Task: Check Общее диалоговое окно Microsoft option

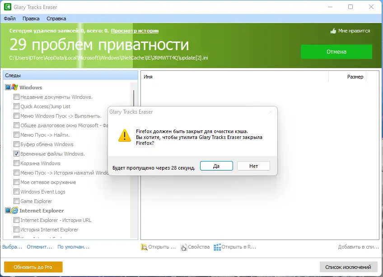Action: click(x=16, y=125)
